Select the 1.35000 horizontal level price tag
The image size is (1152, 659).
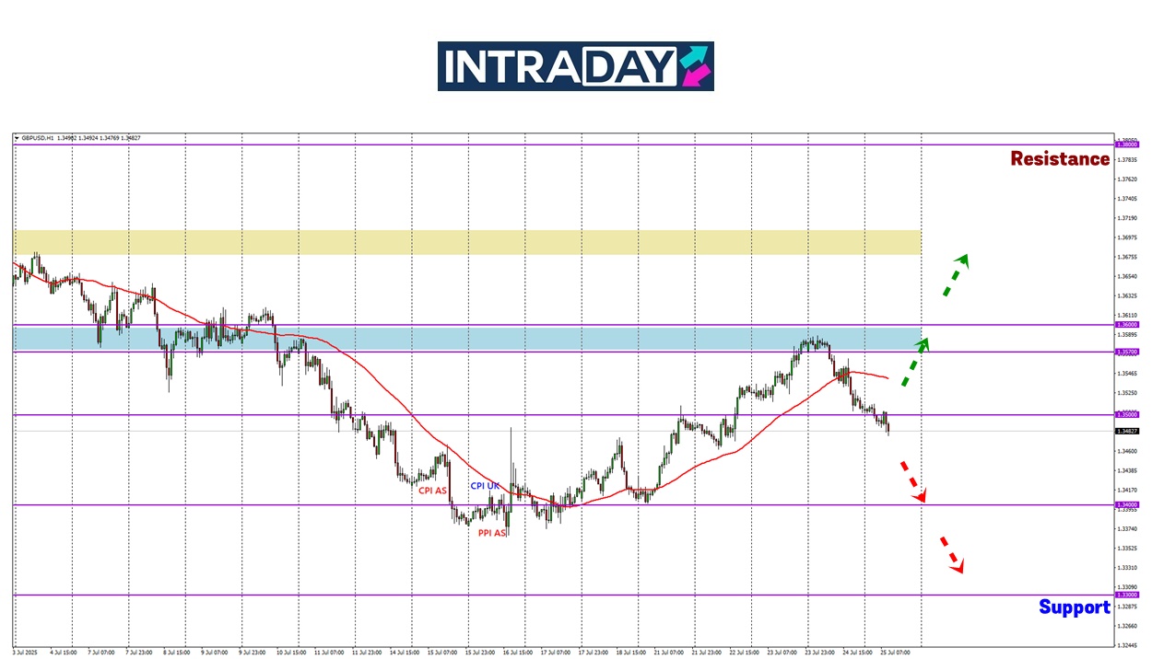click(x=1126, y=414)
